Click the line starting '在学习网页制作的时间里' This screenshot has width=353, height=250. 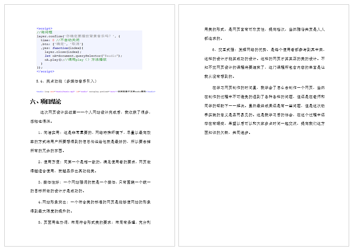point(269,88)
